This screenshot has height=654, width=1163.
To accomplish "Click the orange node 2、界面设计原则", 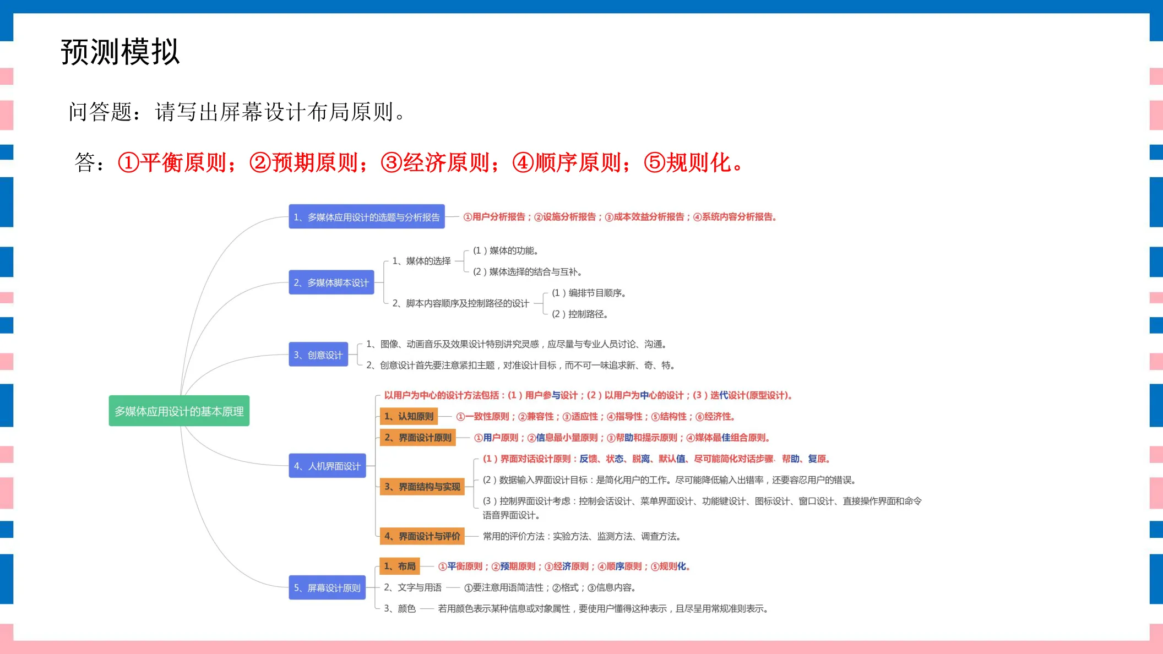I will tap(417, 437).
